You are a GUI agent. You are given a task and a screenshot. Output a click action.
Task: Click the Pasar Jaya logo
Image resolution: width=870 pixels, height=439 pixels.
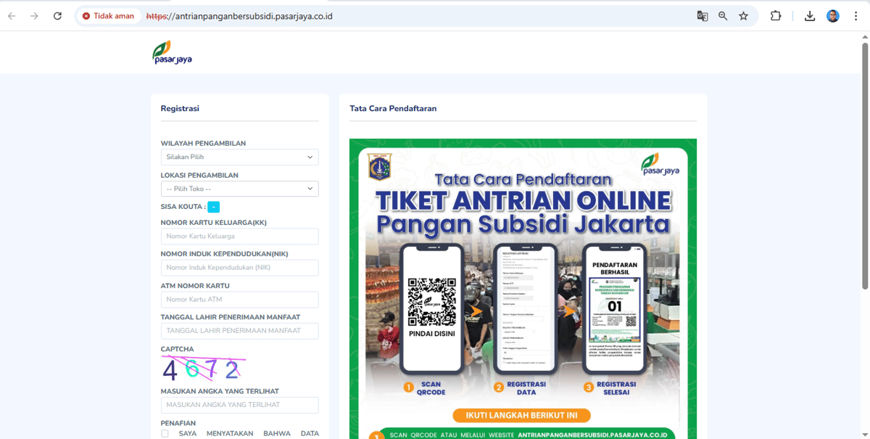(x=172, y=52)
